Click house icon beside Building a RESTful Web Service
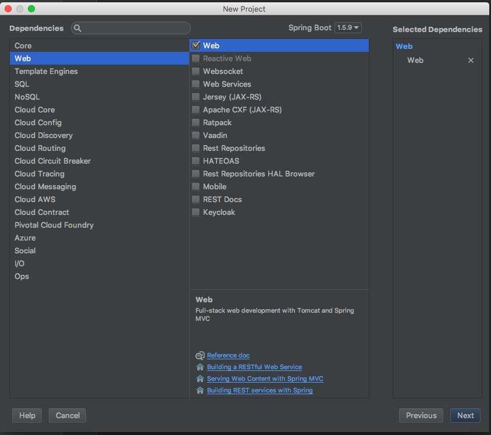Image resolution: width=491 pixels, height=435 pixels. (x=200, y=367)
